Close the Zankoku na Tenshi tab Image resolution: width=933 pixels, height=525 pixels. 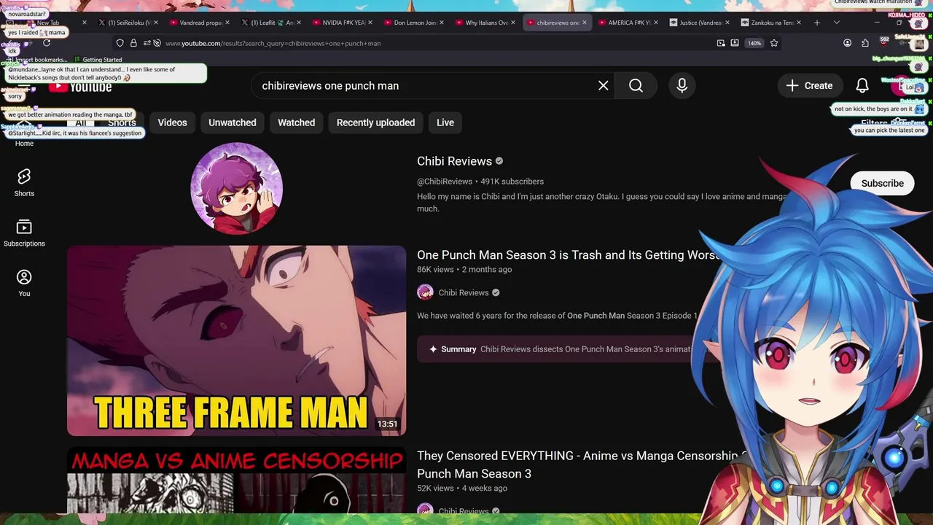(799, 23)
